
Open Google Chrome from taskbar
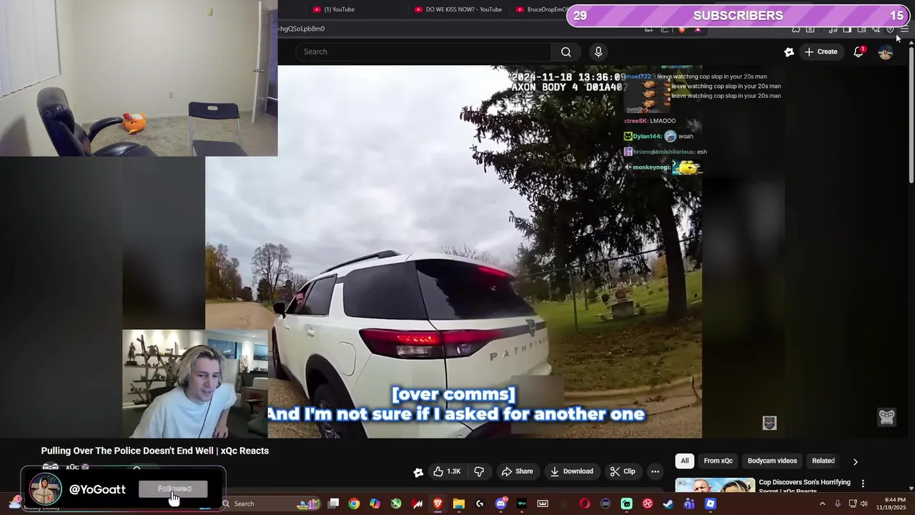tap(354, 504)
